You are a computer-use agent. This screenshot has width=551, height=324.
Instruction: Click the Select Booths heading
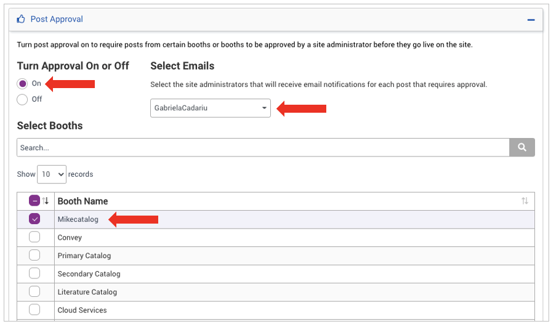(x=50, y=126)
